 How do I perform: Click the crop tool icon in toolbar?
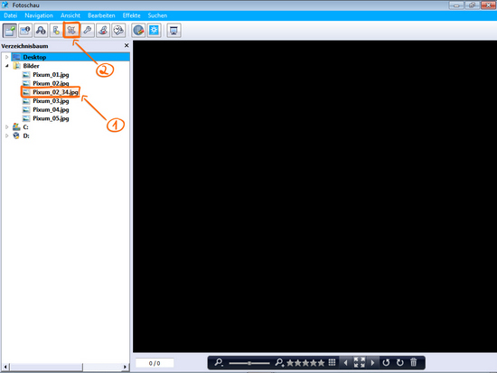coord(71,30)
